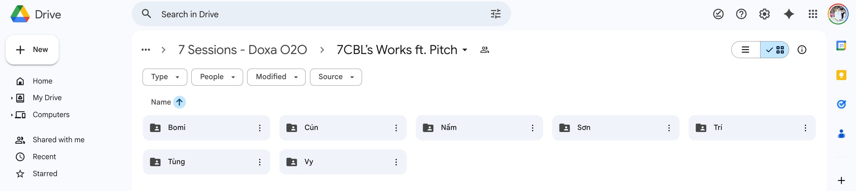Click the Help question mark icon

[x=741, y=14]
